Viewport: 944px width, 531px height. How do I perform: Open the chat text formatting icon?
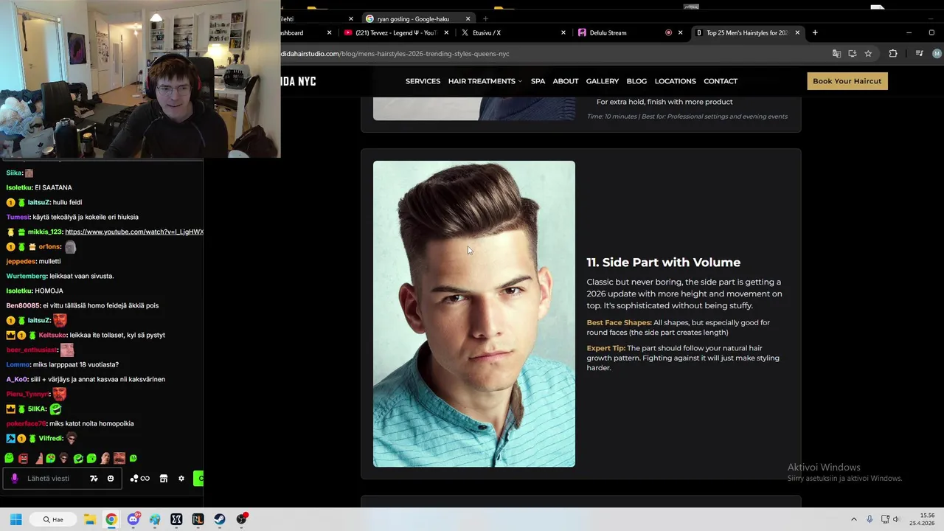94,479
